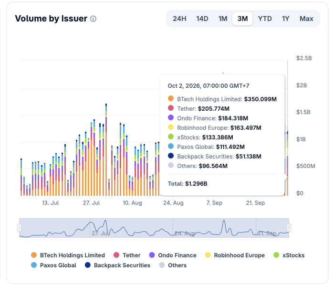
Task: Click the dark blue Backpack Securities legend dot
Action: 87,265
